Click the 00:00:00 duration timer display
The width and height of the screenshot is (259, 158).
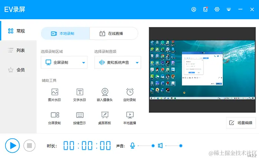(87, 146)
